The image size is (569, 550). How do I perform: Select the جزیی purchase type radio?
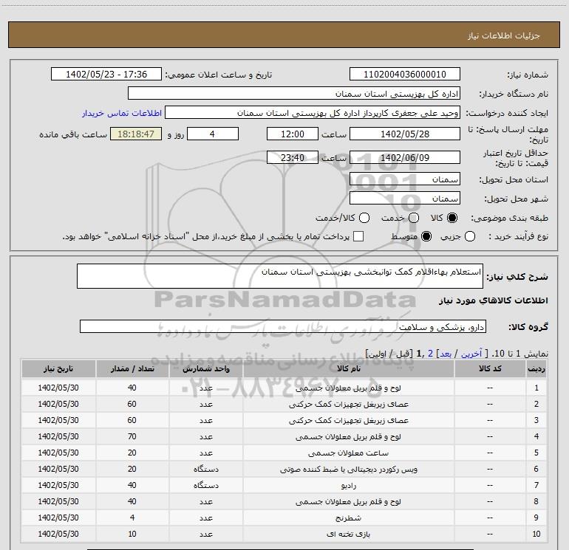tap(470, 236)
